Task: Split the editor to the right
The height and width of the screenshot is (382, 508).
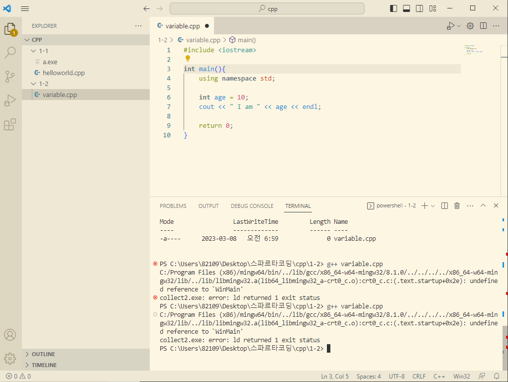Action: pos(484,26)
